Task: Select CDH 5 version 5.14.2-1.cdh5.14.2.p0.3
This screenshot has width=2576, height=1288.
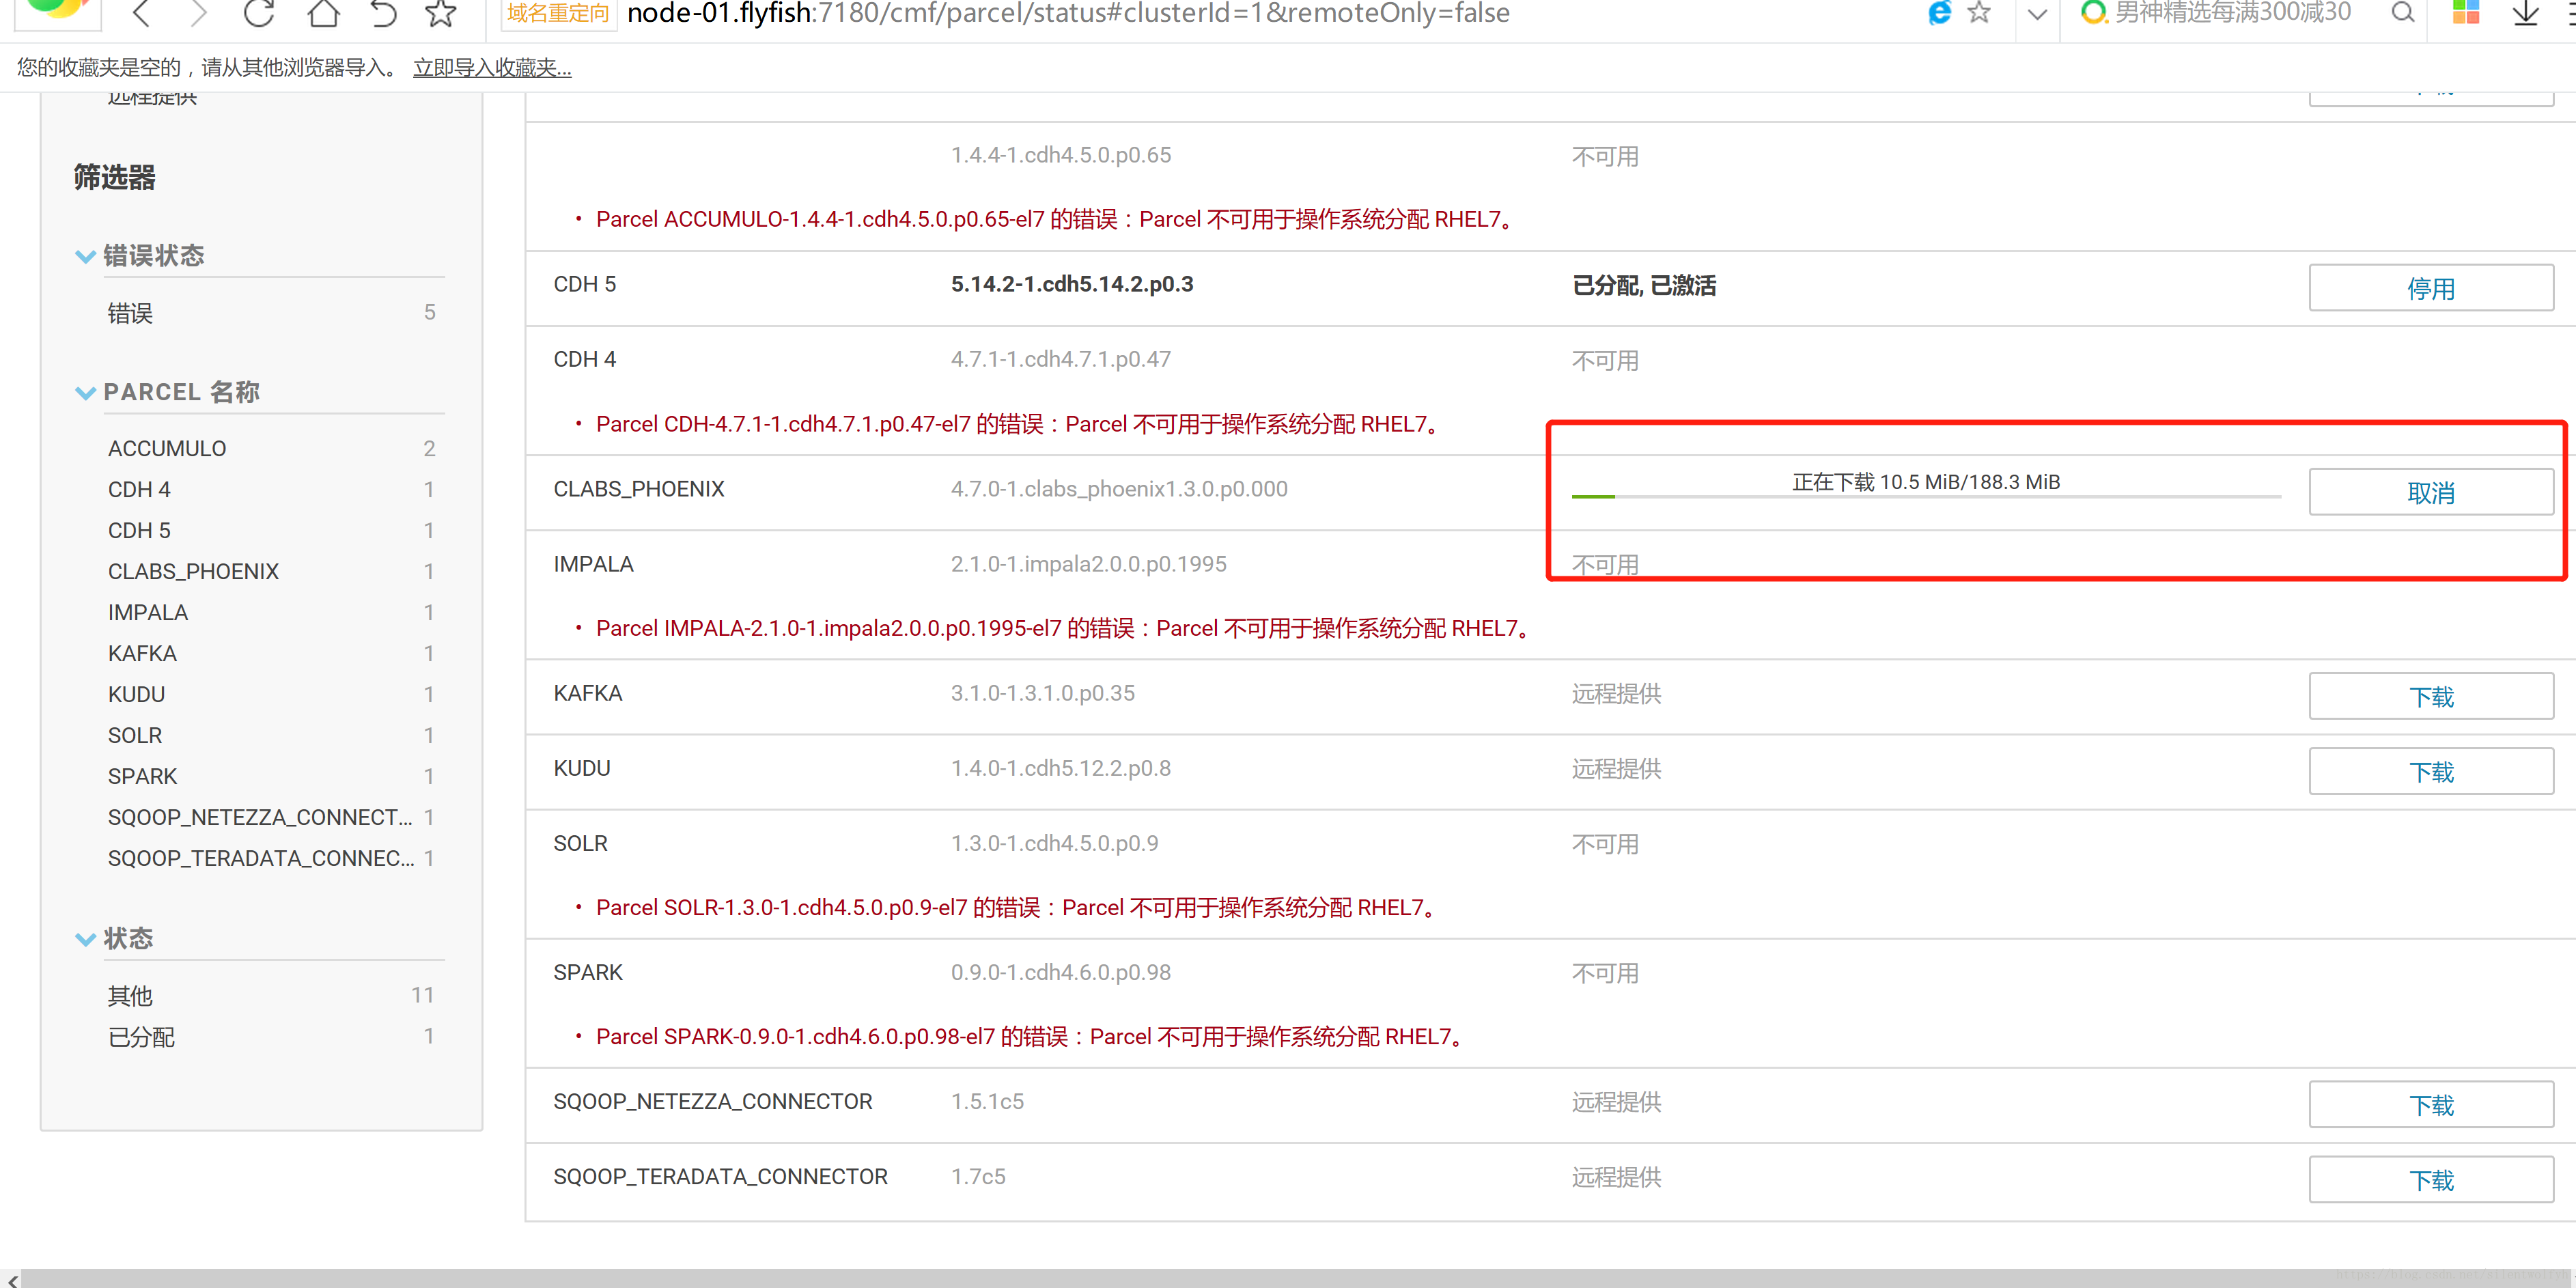Action: coord(1072,285)
